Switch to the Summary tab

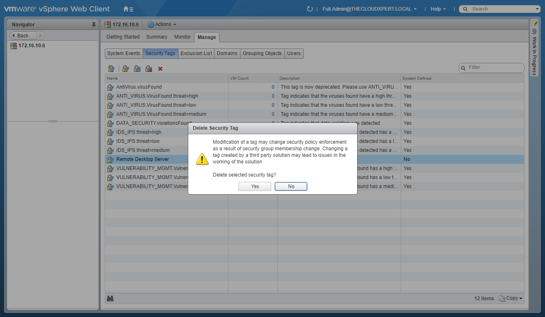tap(157, 37)
